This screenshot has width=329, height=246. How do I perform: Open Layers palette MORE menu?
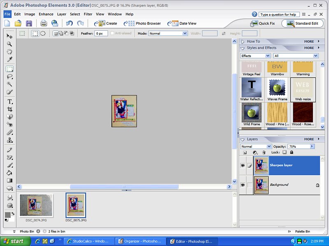click(312, 139)
